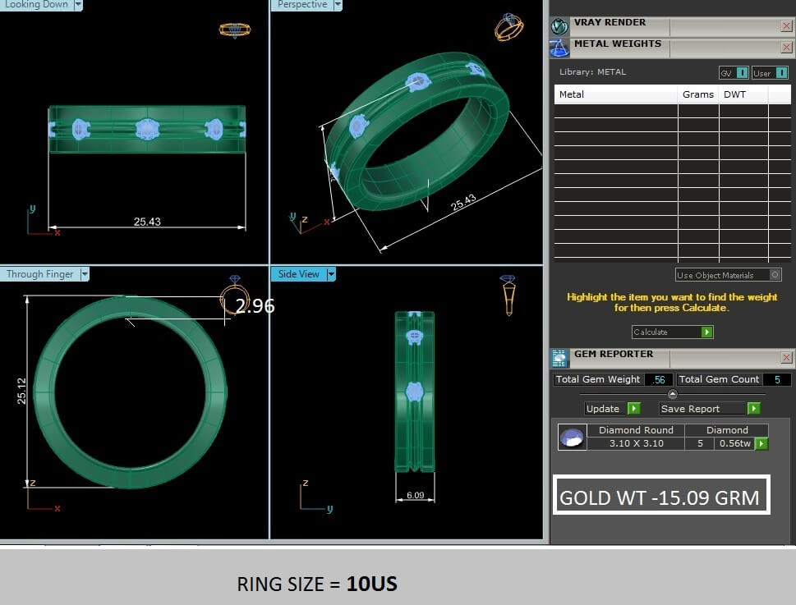
Task: Close the Gem Reporter panel
Action: tap(786, 358)
